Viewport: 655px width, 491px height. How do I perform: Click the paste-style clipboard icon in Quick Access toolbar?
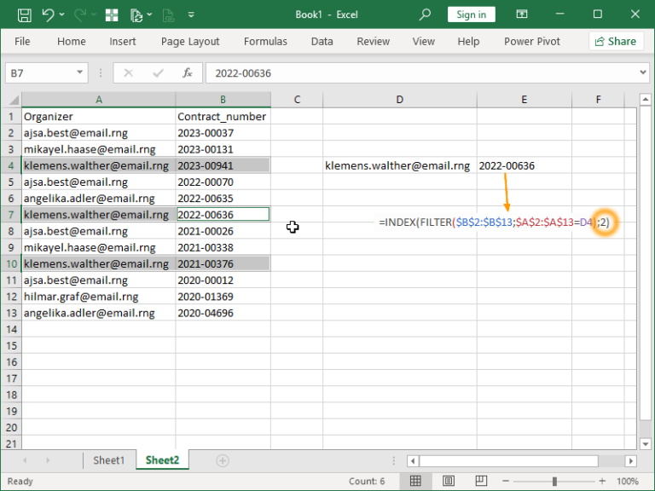pos(136,15)
